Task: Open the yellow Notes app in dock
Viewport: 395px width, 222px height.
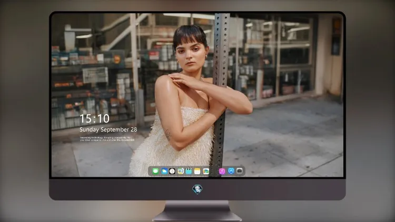Action: (x=197, y=171)
